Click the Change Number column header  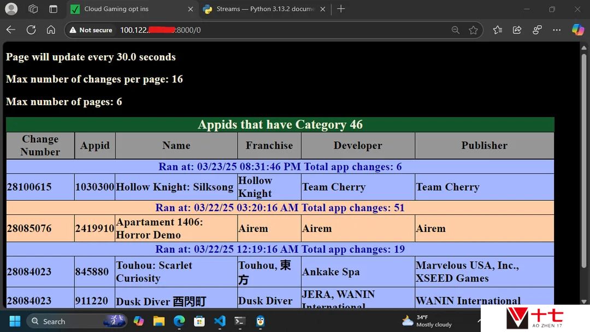click(x=40, y=145)
